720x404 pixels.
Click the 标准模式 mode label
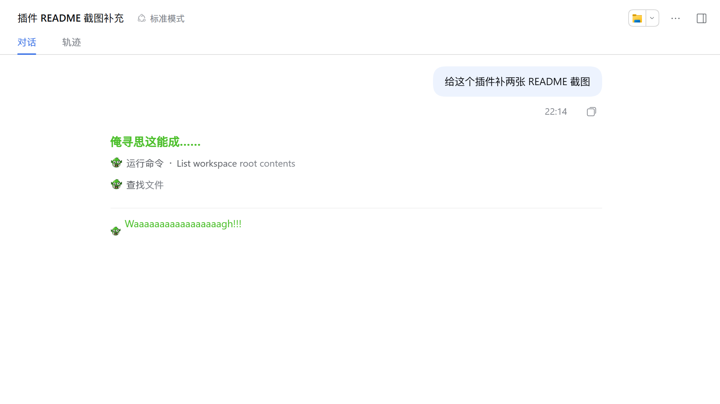coord(167,18)
